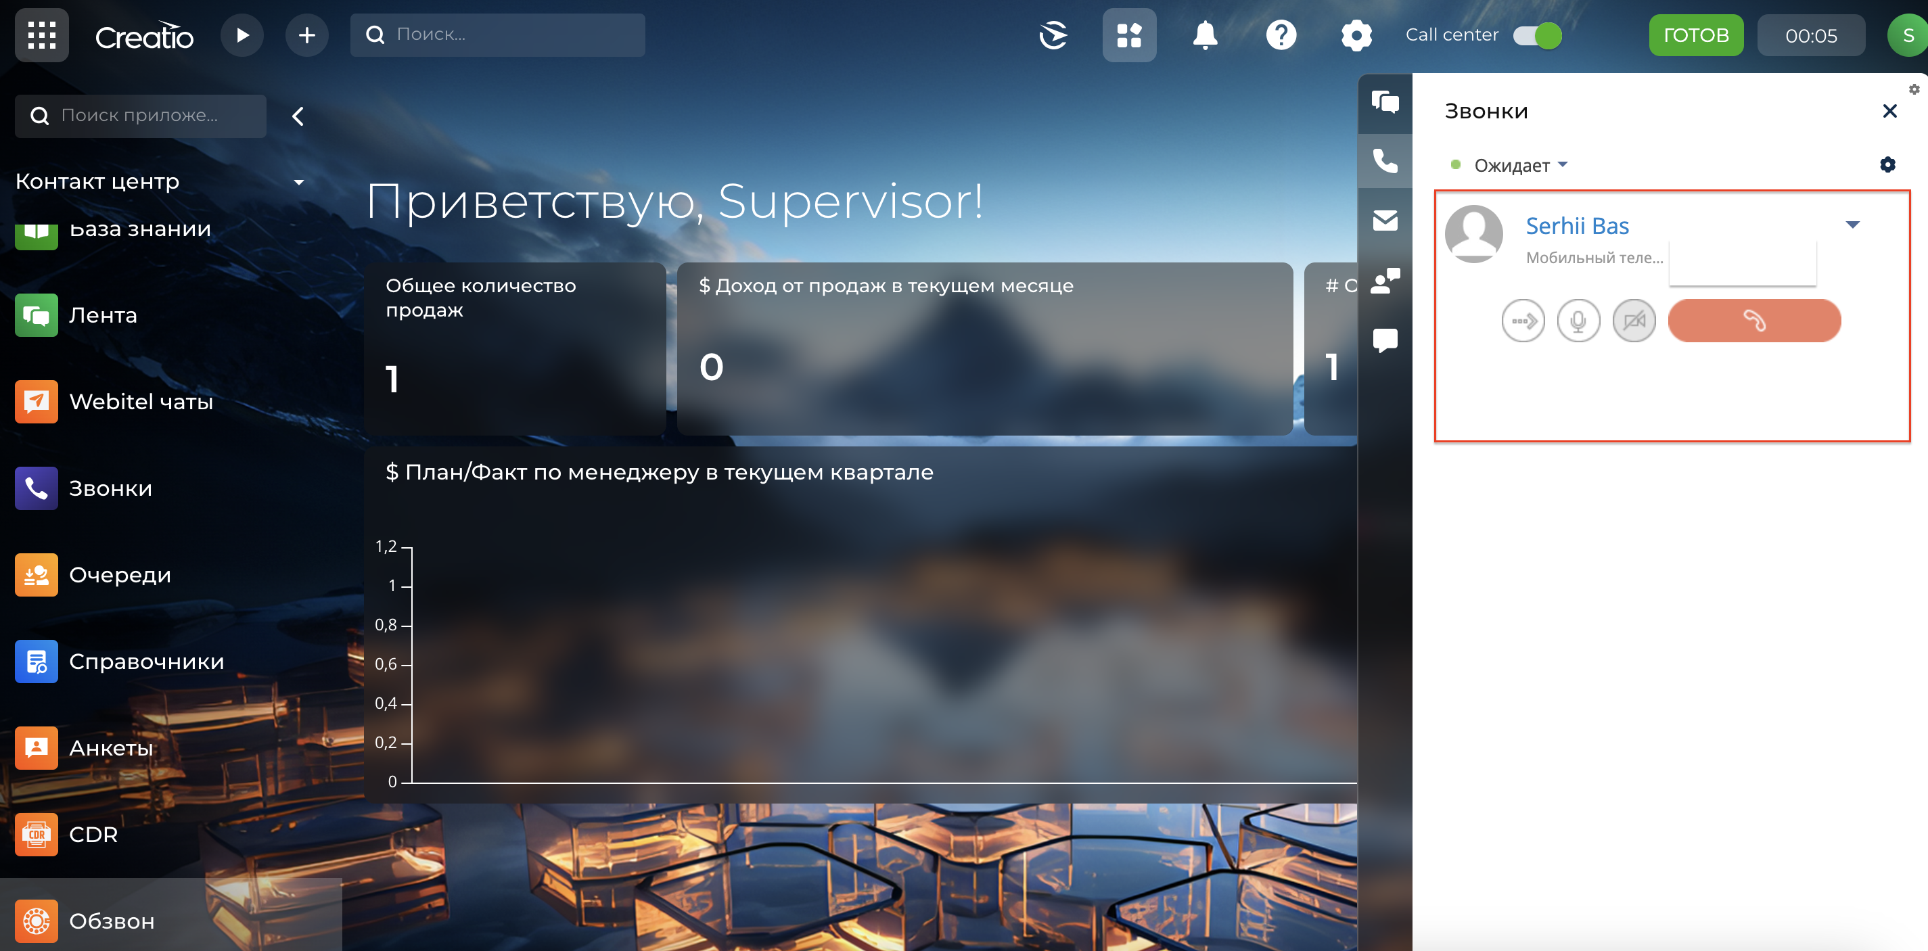Click the Creatio logo
1928x951 pixels.
pyautogui.click(x=145, y=36)
